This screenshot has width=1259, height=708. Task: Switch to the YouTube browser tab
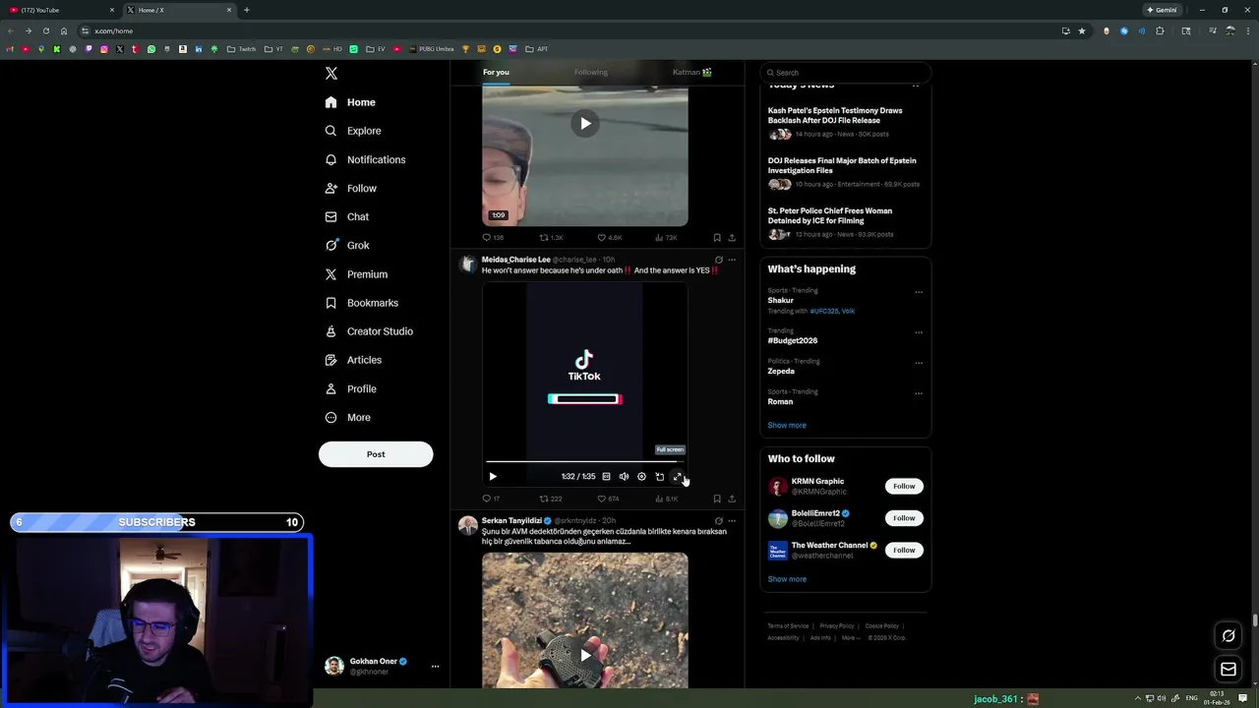(x=60, y=10)
